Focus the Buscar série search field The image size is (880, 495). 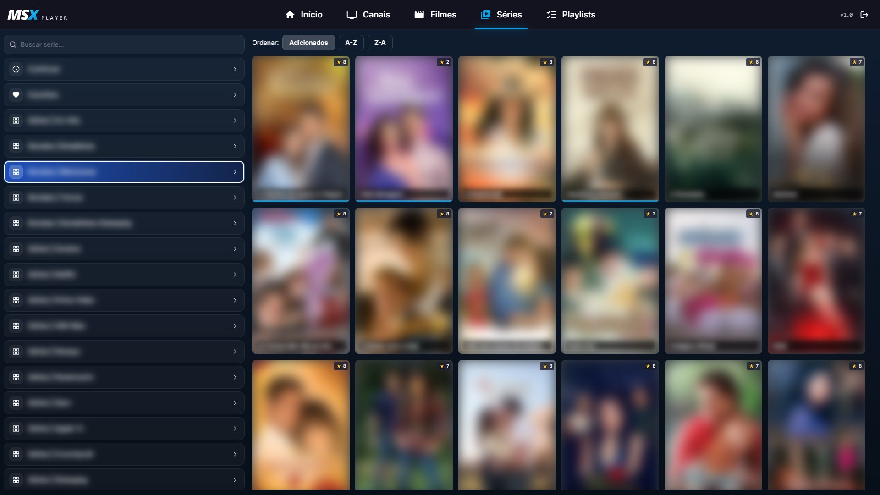(124, 44)
